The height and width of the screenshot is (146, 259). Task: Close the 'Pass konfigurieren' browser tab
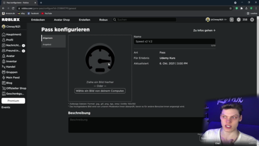(35, 3)
